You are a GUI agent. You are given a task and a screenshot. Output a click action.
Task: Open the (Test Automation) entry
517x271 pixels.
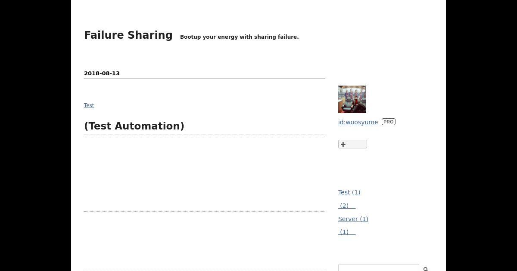(x=134, y=126)
